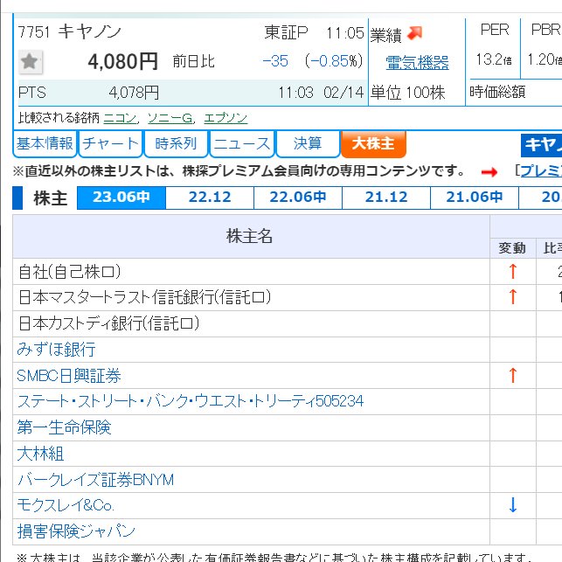Screen dimensions: 562x562
Task: Select the 21.12 period tab
Action: pyautogui.click(x=386, y=198)
